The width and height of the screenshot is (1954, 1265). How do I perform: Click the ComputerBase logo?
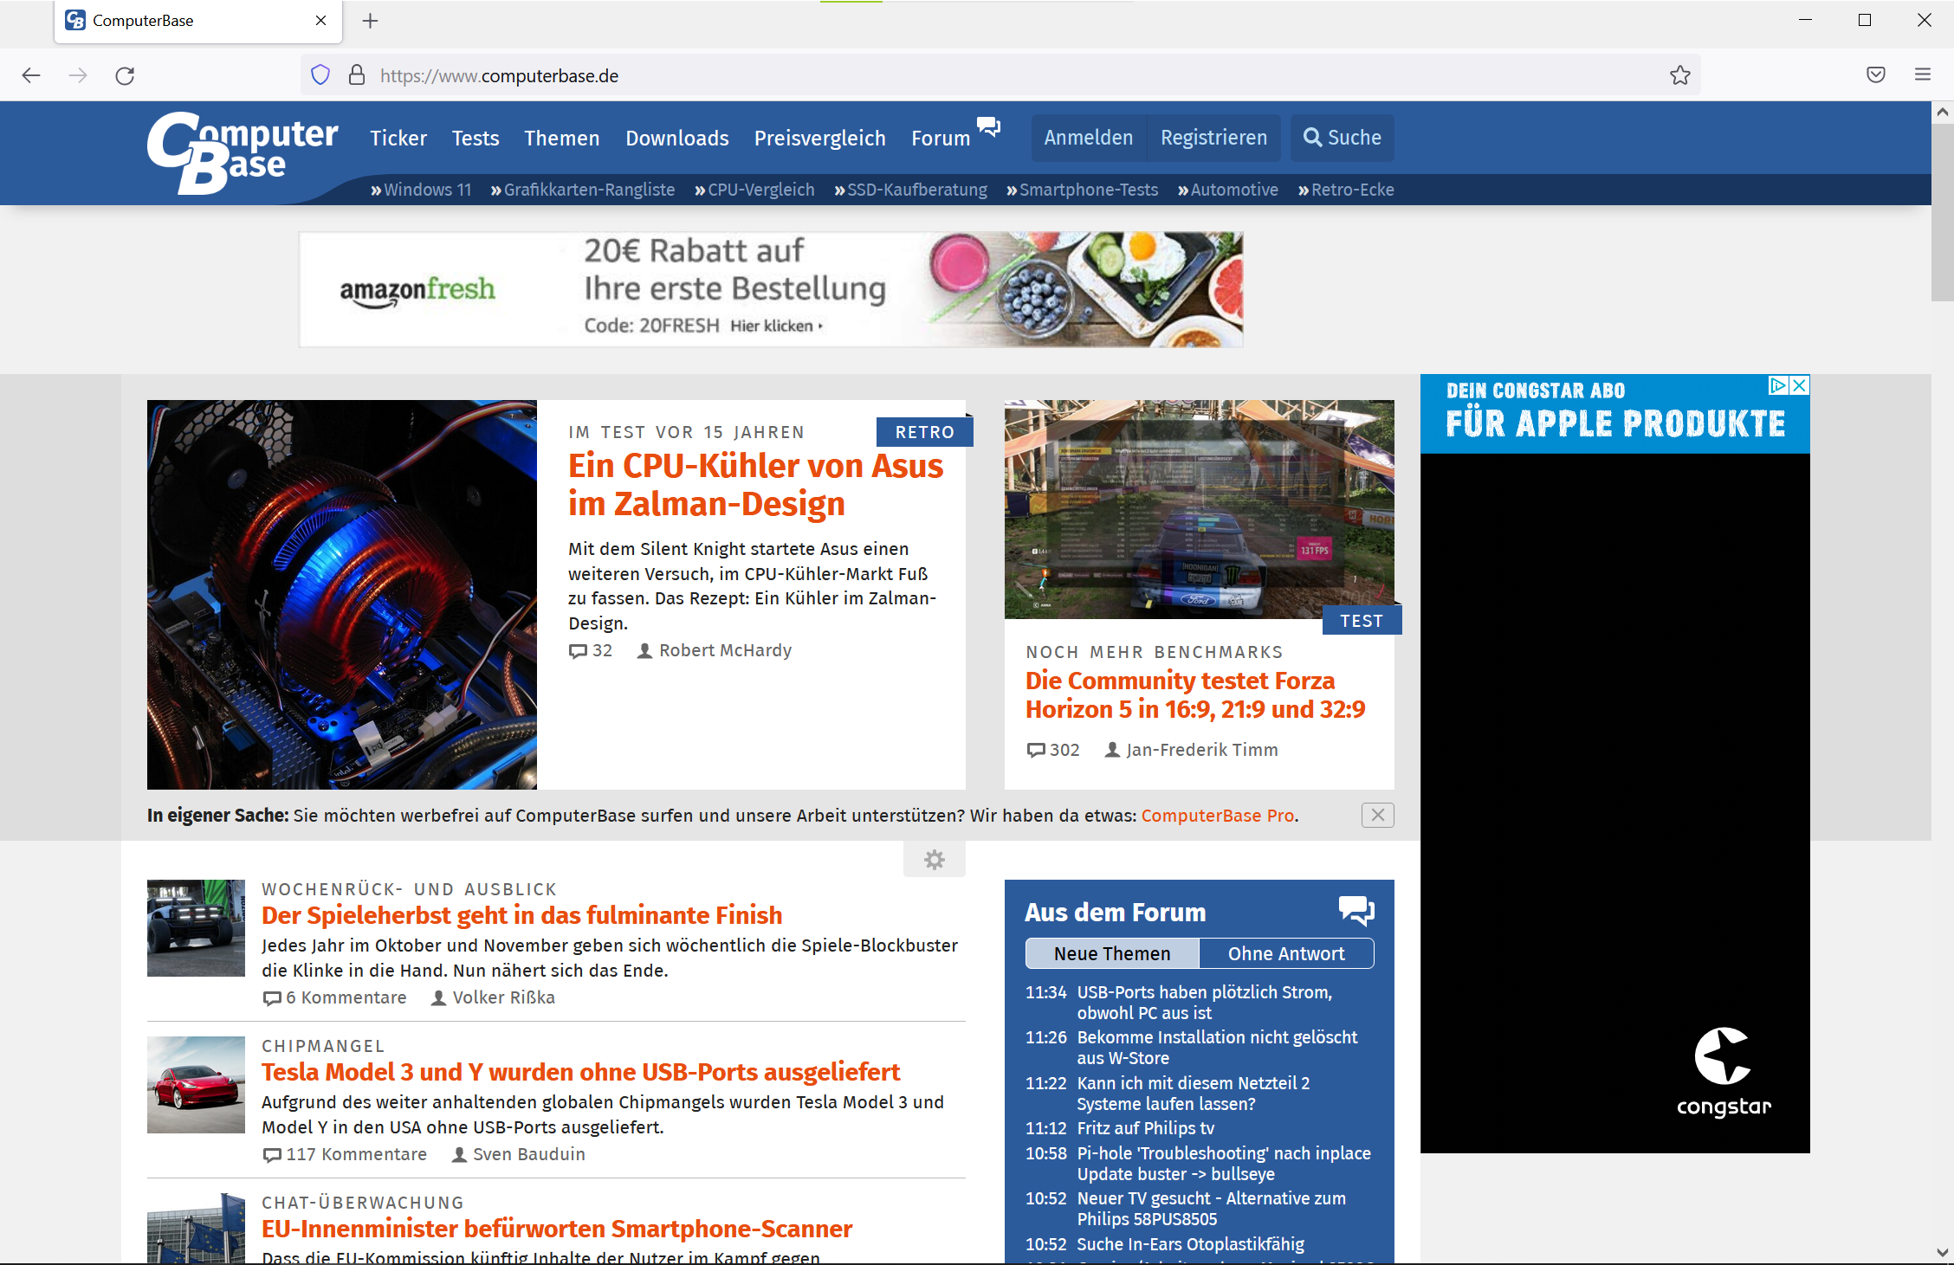[x=242, y=152]
